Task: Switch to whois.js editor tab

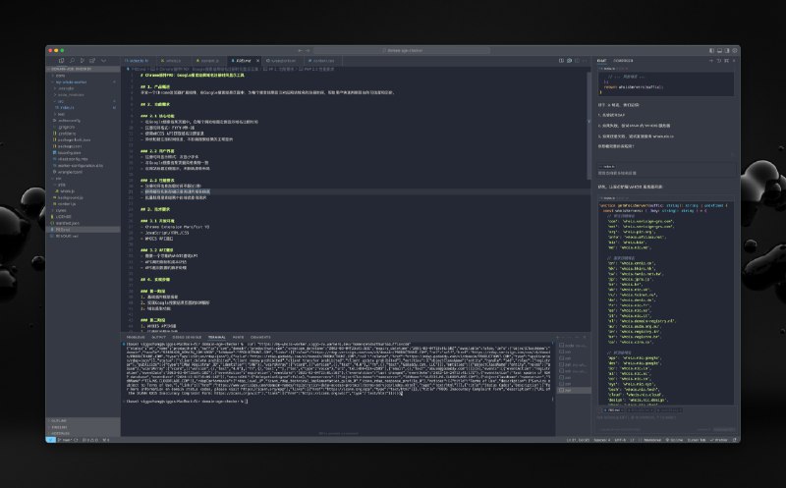Action: click(173, 61)
